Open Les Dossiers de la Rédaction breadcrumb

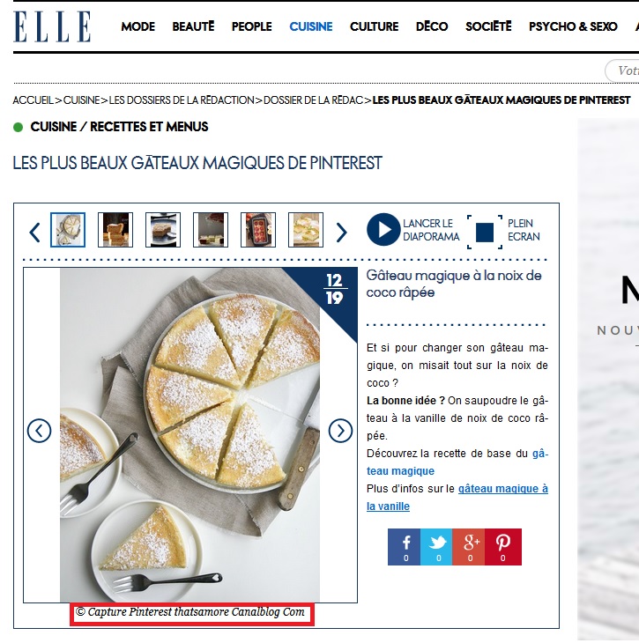coord(182,100)
